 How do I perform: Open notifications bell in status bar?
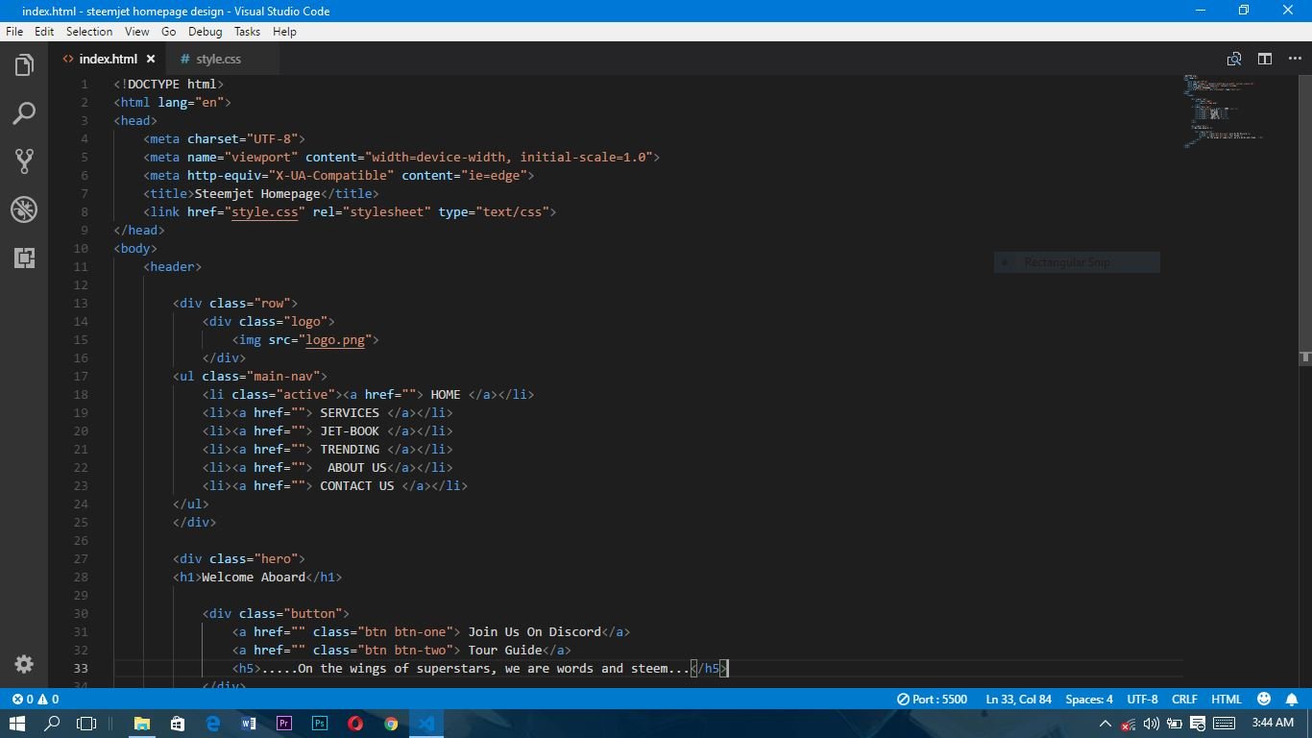pos(1292,700)
